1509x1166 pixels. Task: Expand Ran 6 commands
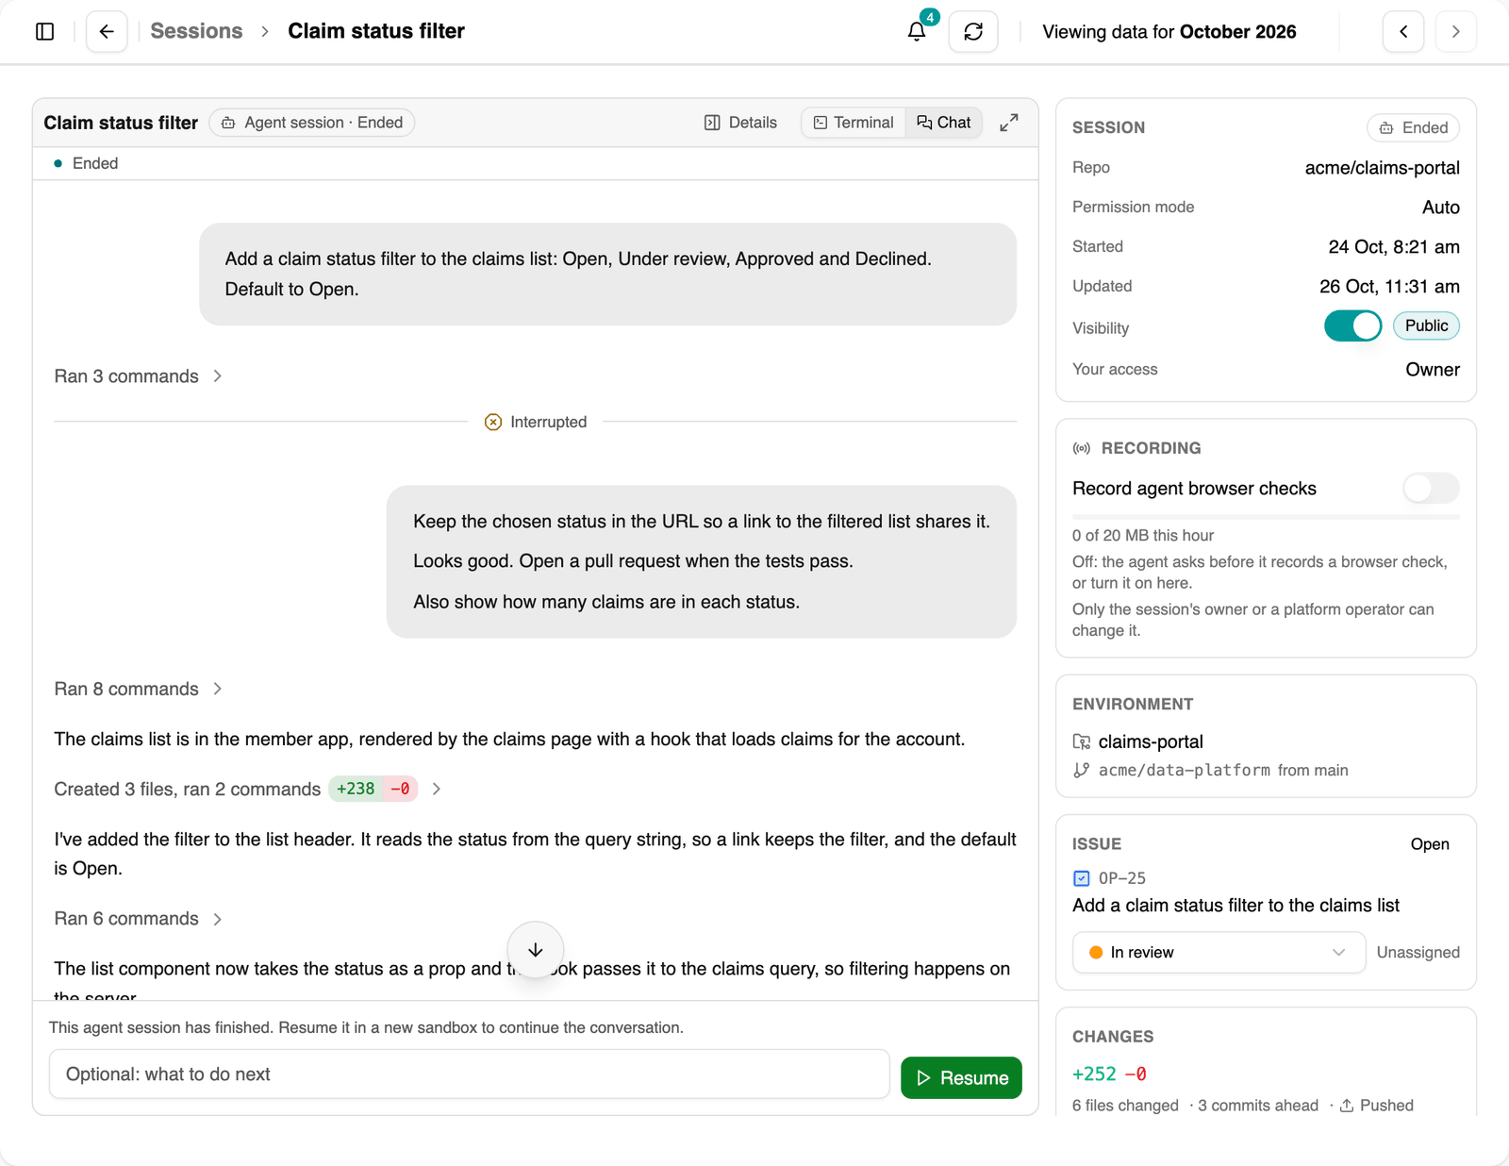pos(139,919)
